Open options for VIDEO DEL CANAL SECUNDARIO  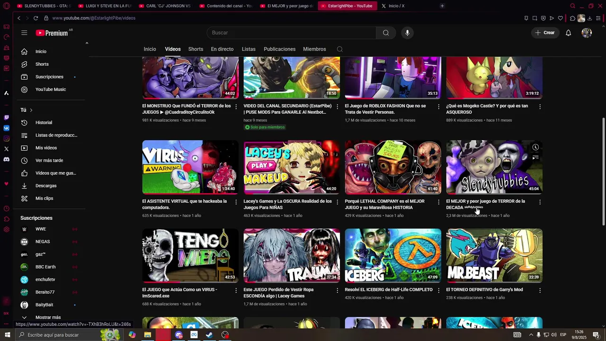click(x=338, y=107)
